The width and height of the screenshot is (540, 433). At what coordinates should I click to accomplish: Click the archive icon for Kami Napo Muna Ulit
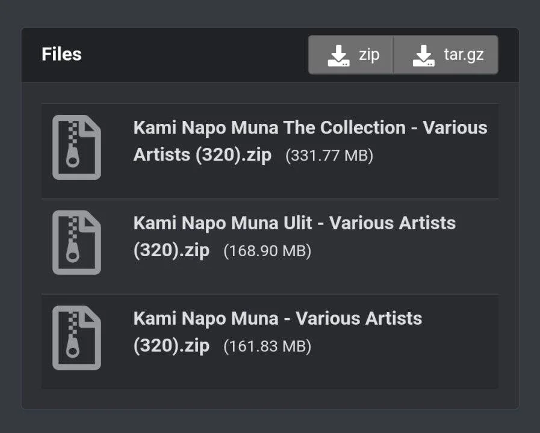point(76,242)
